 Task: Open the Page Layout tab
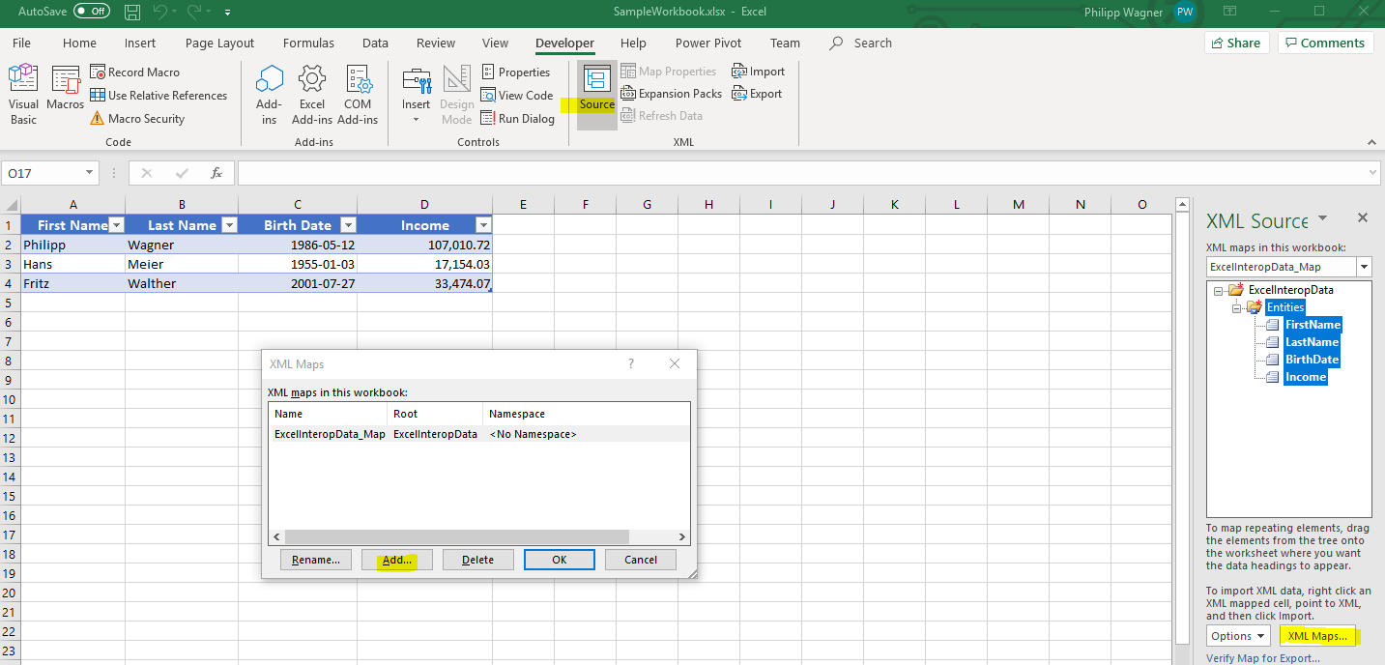coord(219,43)
